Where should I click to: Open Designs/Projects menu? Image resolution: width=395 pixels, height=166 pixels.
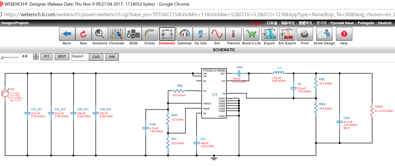click(x=15, y=23)
